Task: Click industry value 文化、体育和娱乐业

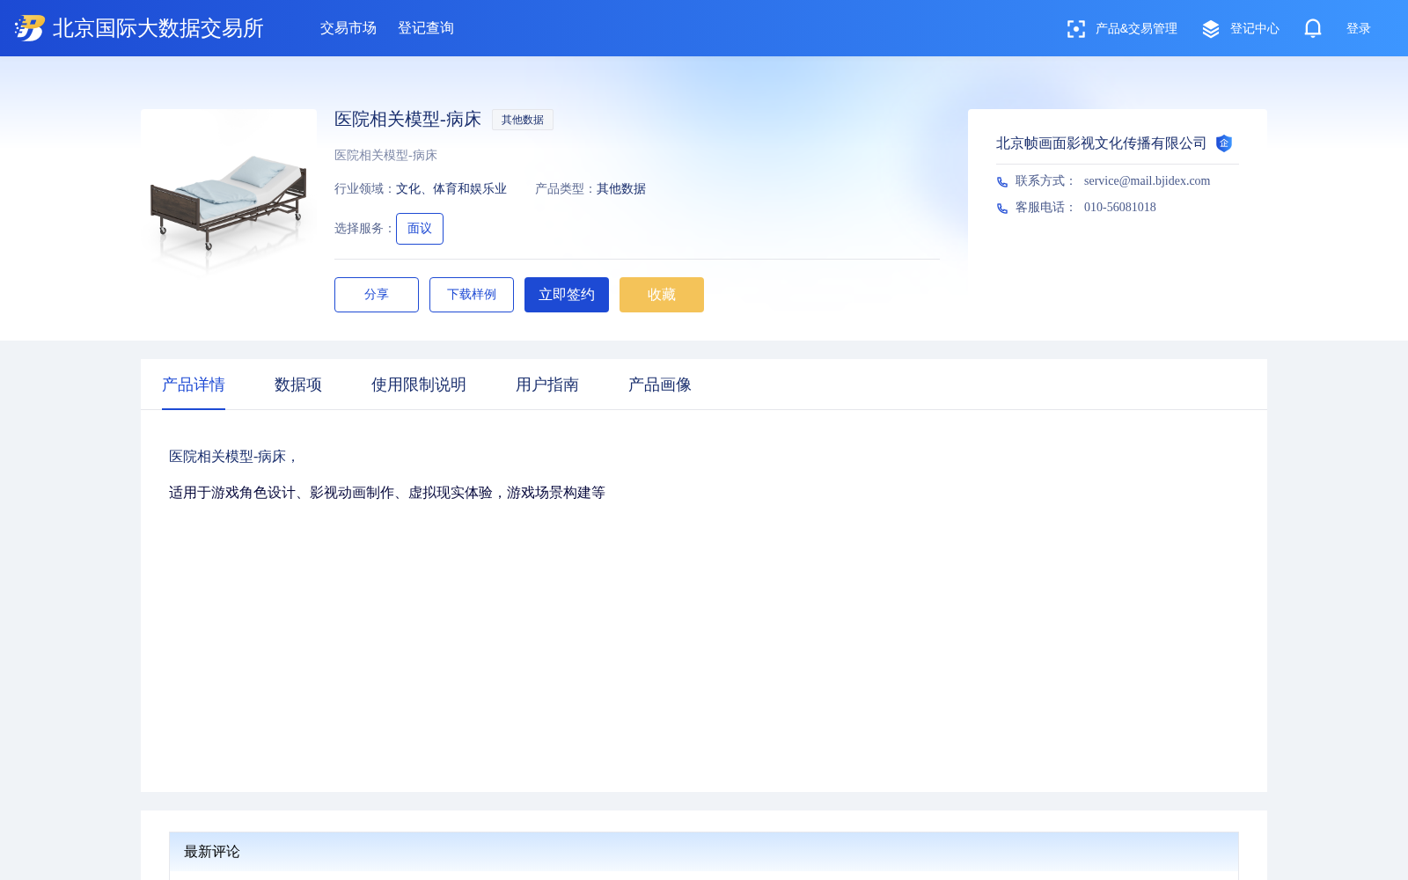Action: pyautogui.click(x=451, y=189)
